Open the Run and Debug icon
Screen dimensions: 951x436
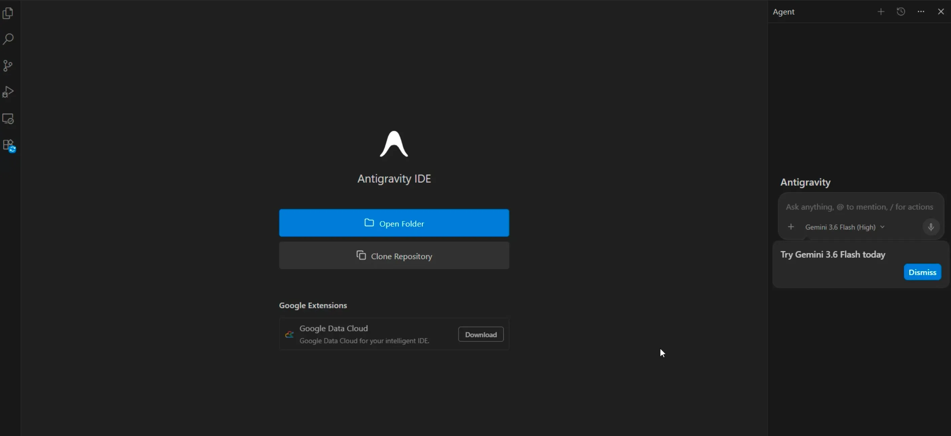pyautogui.click(x=8, y=92)
